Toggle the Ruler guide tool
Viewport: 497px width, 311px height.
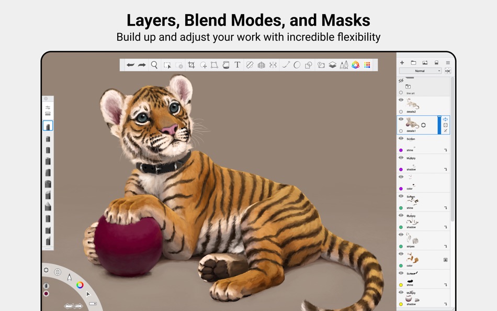[250, 65]
